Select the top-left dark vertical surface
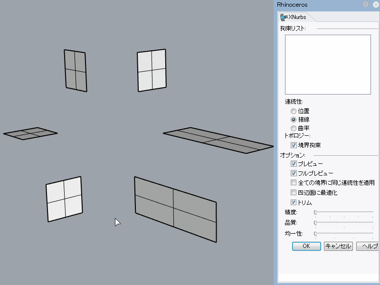The height and width of the screenshot is (285, 380). [x=76, y=70]
